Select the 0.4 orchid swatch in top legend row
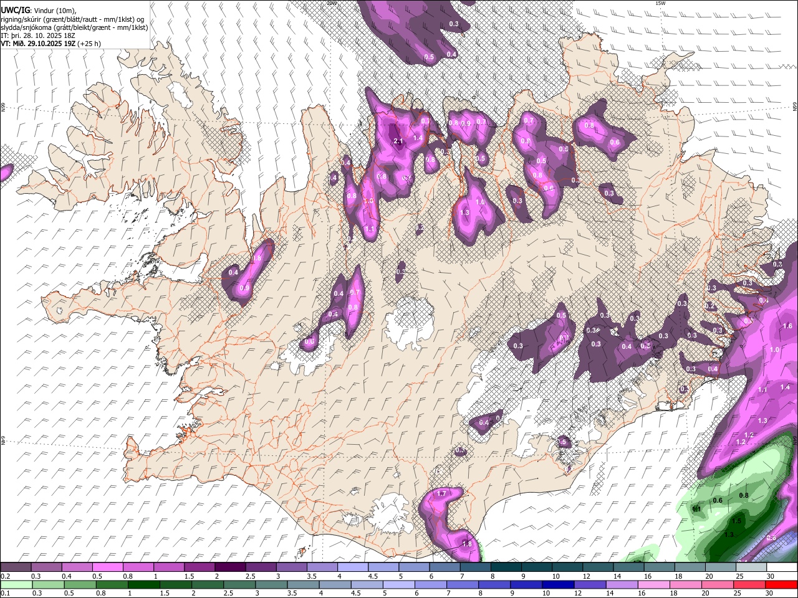798x598 pixels. [x=77, y=567]
